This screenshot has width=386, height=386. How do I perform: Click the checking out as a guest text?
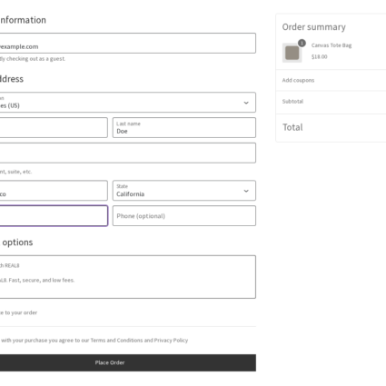(x=33, y=59)
